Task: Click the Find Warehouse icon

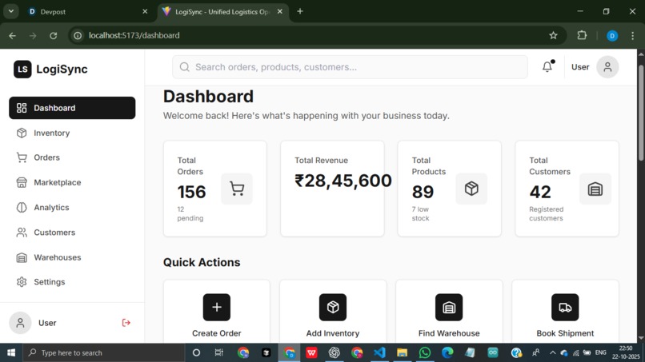Action: [x=449, y=307]
